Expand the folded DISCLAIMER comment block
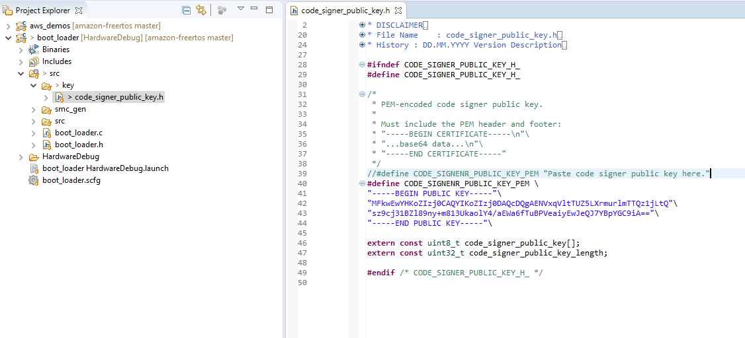The height and width of the screenshot is (338, 745). click(x=362, y=25)
